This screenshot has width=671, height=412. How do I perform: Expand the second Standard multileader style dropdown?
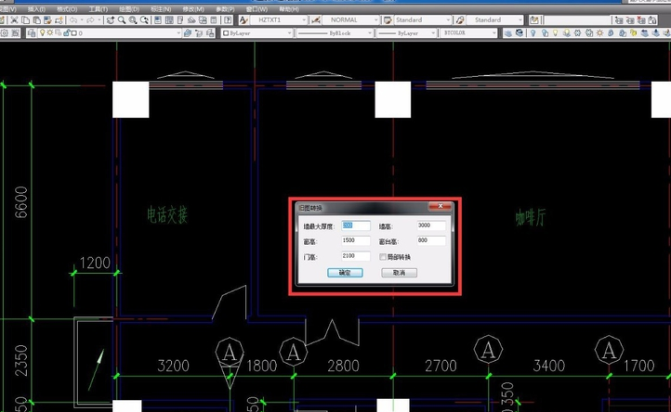coord(520,20)
